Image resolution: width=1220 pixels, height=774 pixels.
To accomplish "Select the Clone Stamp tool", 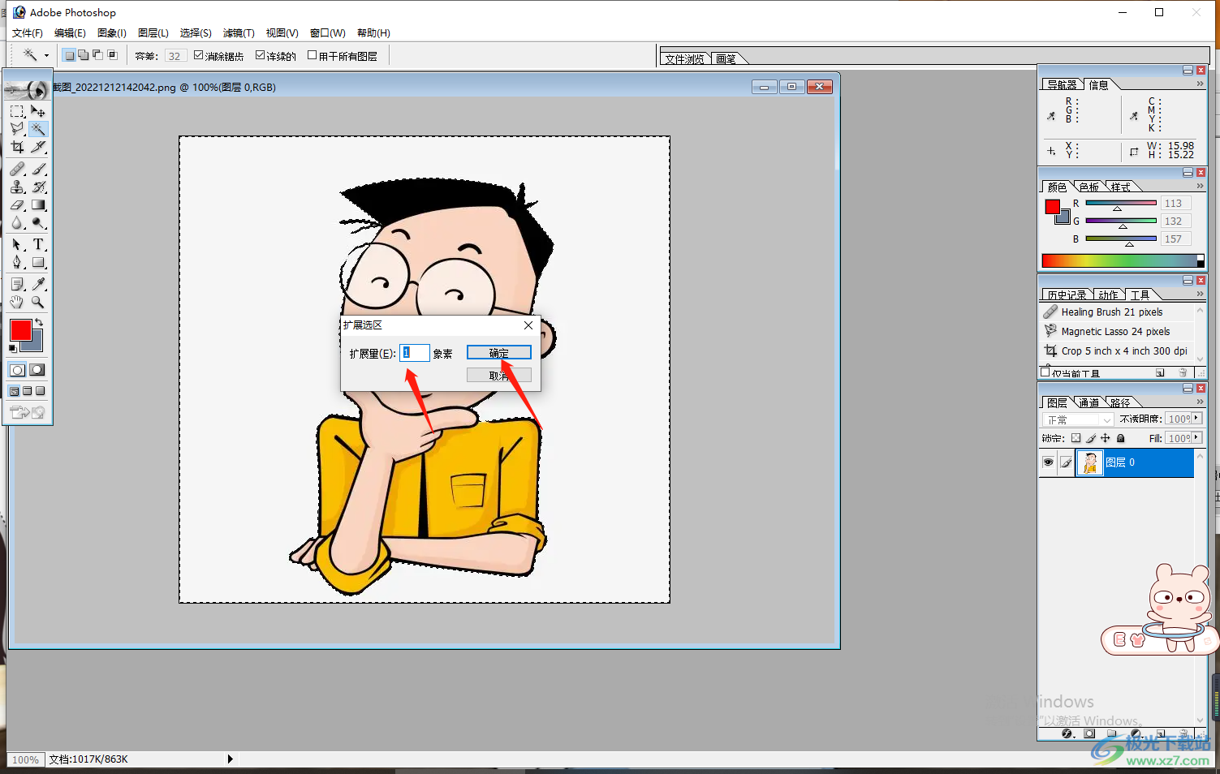I will point(17,187).
